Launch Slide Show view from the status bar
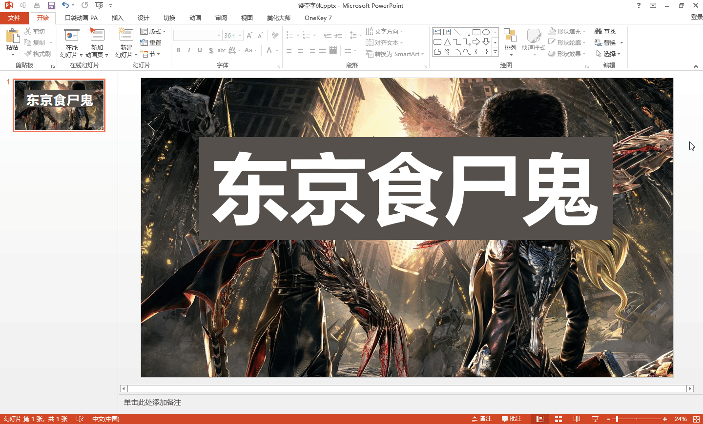The width and height of the screenshot is (703, 424). pos(595,419)
